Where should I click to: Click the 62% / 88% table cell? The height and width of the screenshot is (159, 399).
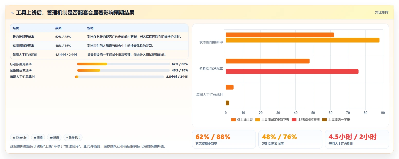[63, 37]
